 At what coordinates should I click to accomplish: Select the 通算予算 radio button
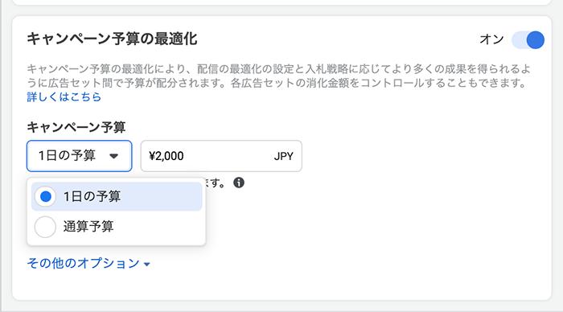45,227
